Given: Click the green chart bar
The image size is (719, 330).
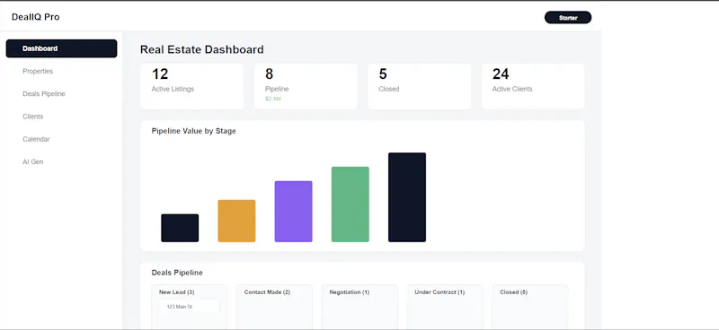Looking at the screenshot, I should pos(351,204).
